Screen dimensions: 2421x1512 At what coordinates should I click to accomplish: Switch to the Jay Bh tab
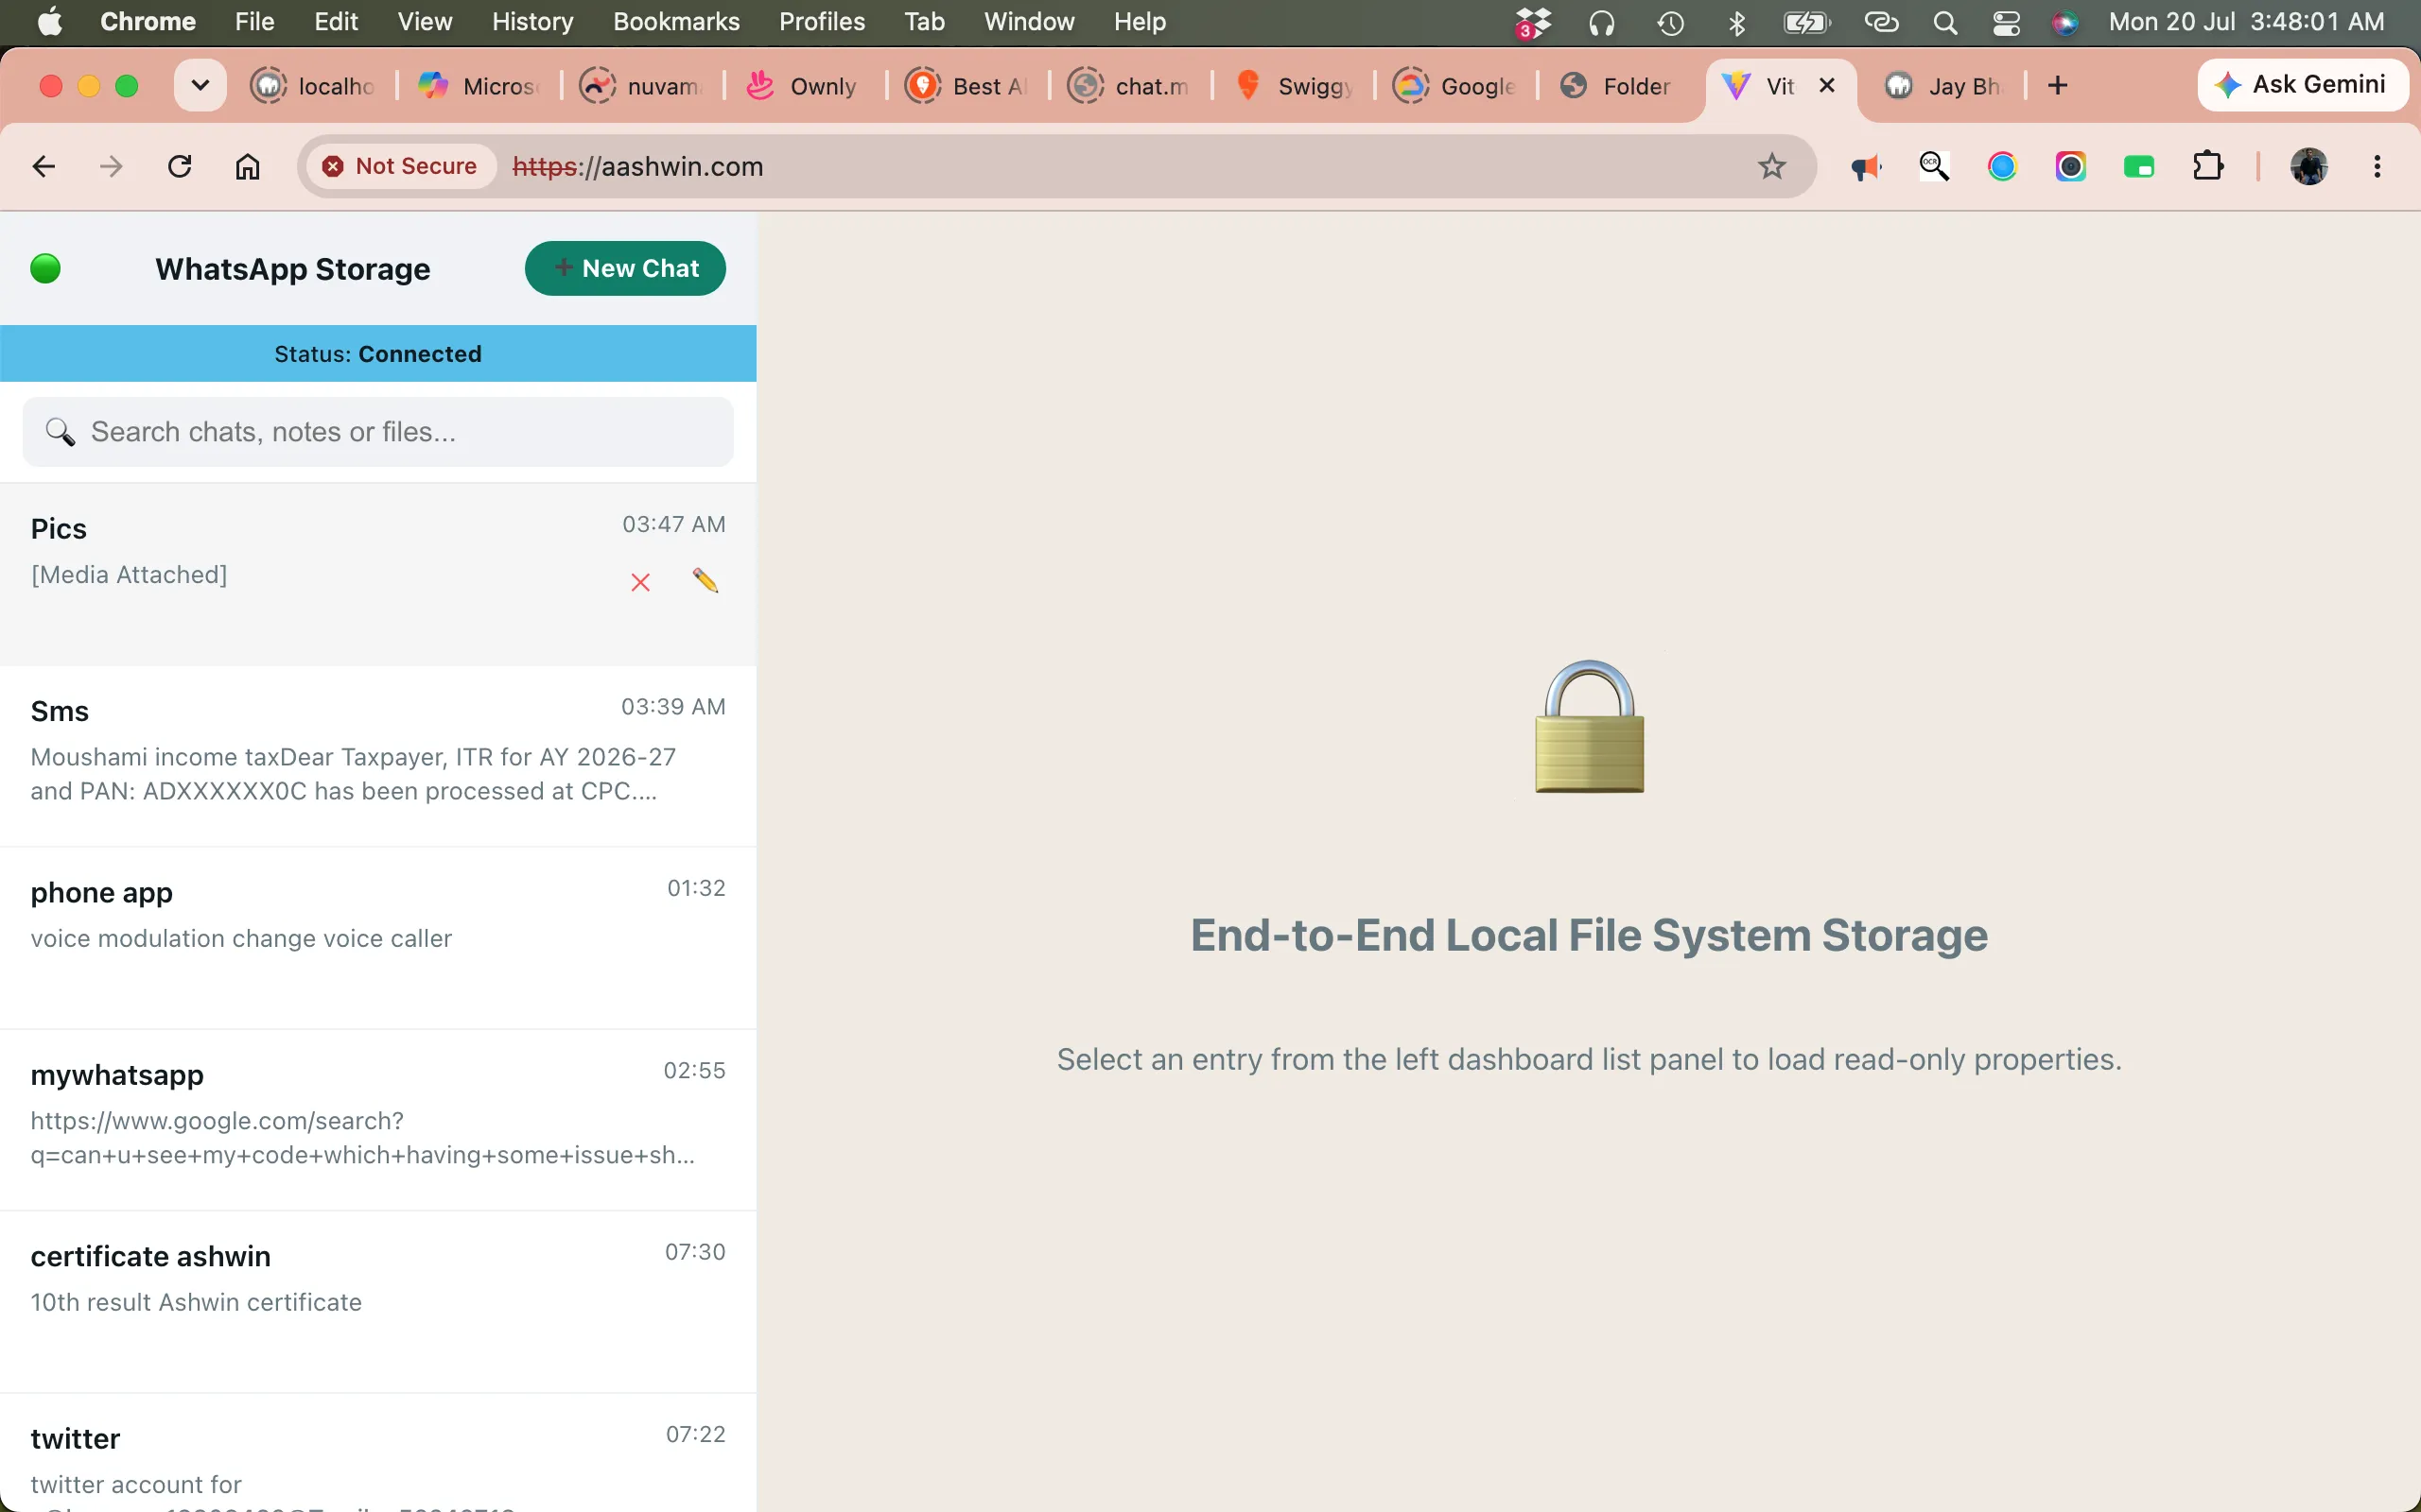coord(1944,86)
